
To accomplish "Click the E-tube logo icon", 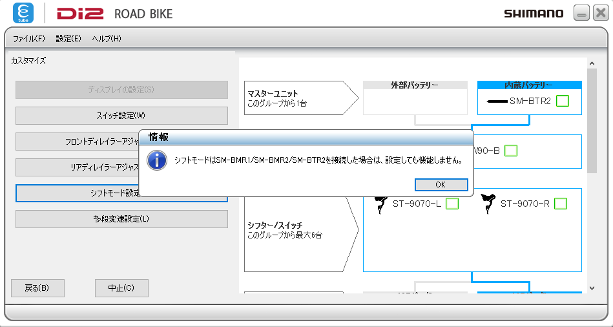I will pos(23,14).
